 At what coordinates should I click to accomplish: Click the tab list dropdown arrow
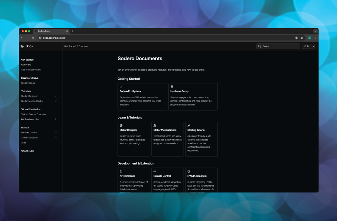pos(316,31)
